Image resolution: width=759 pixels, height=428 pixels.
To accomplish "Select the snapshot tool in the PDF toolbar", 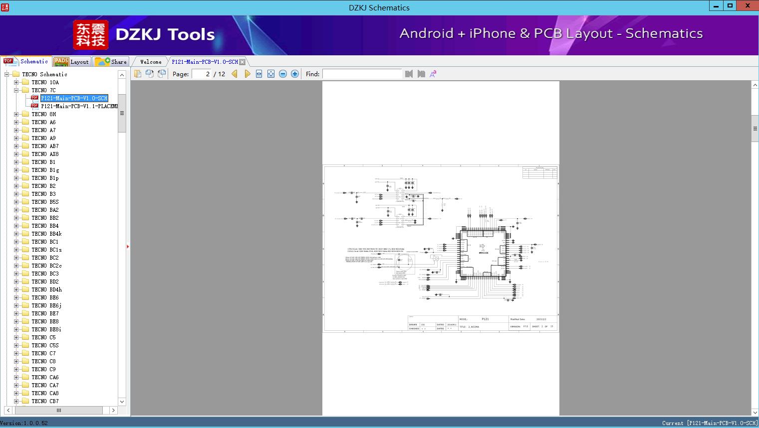I will [x=150, y=73].
